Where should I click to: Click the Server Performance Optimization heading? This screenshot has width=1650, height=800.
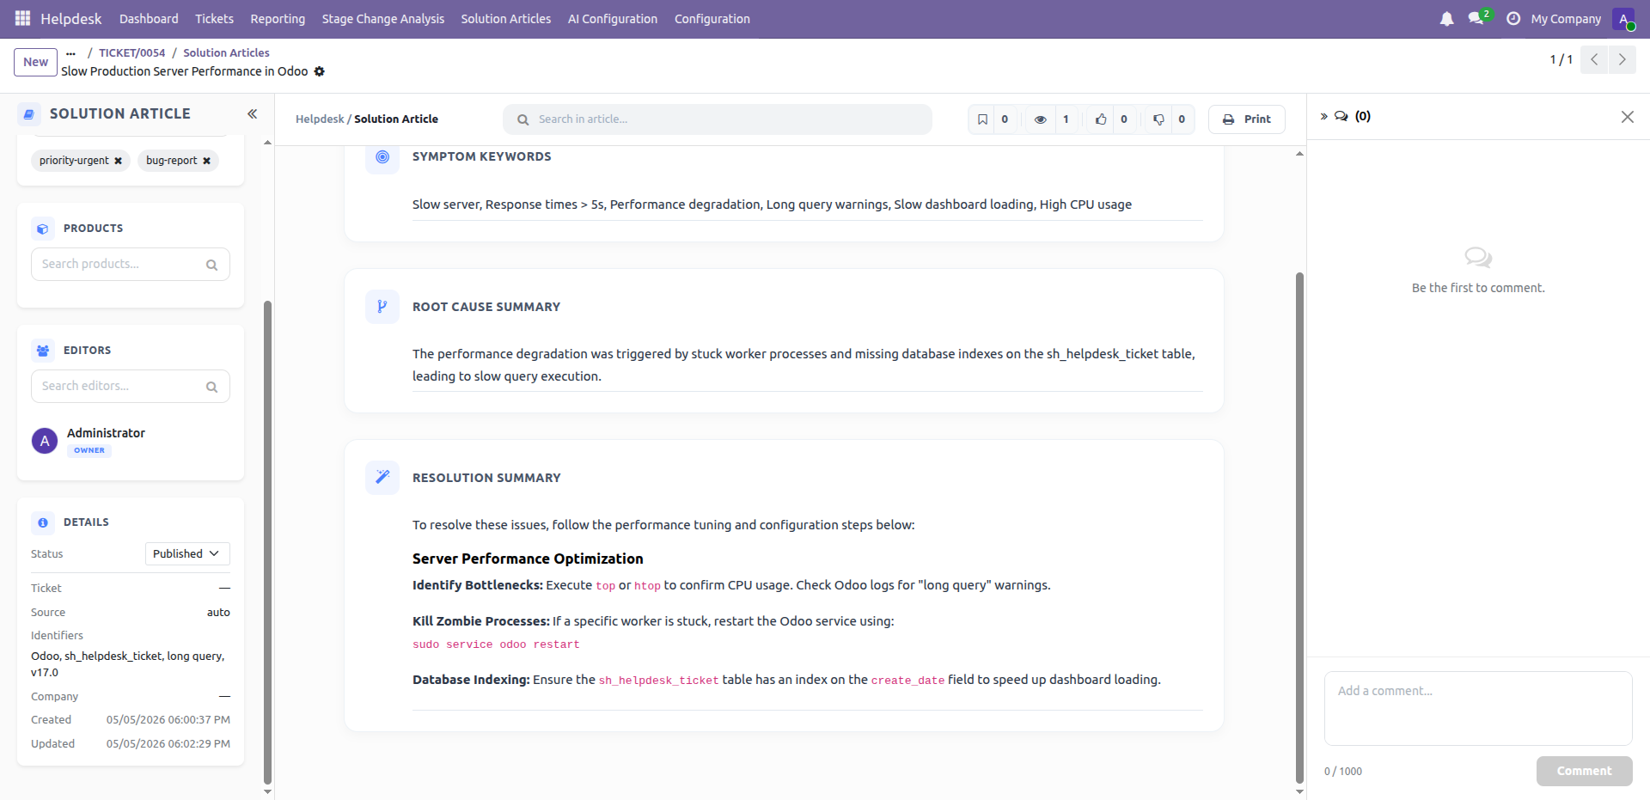pos(528,559)
